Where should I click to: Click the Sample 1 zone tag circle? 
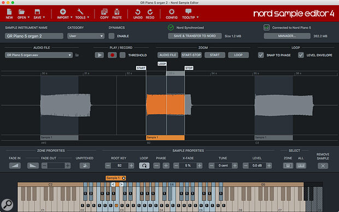(124, 178)
